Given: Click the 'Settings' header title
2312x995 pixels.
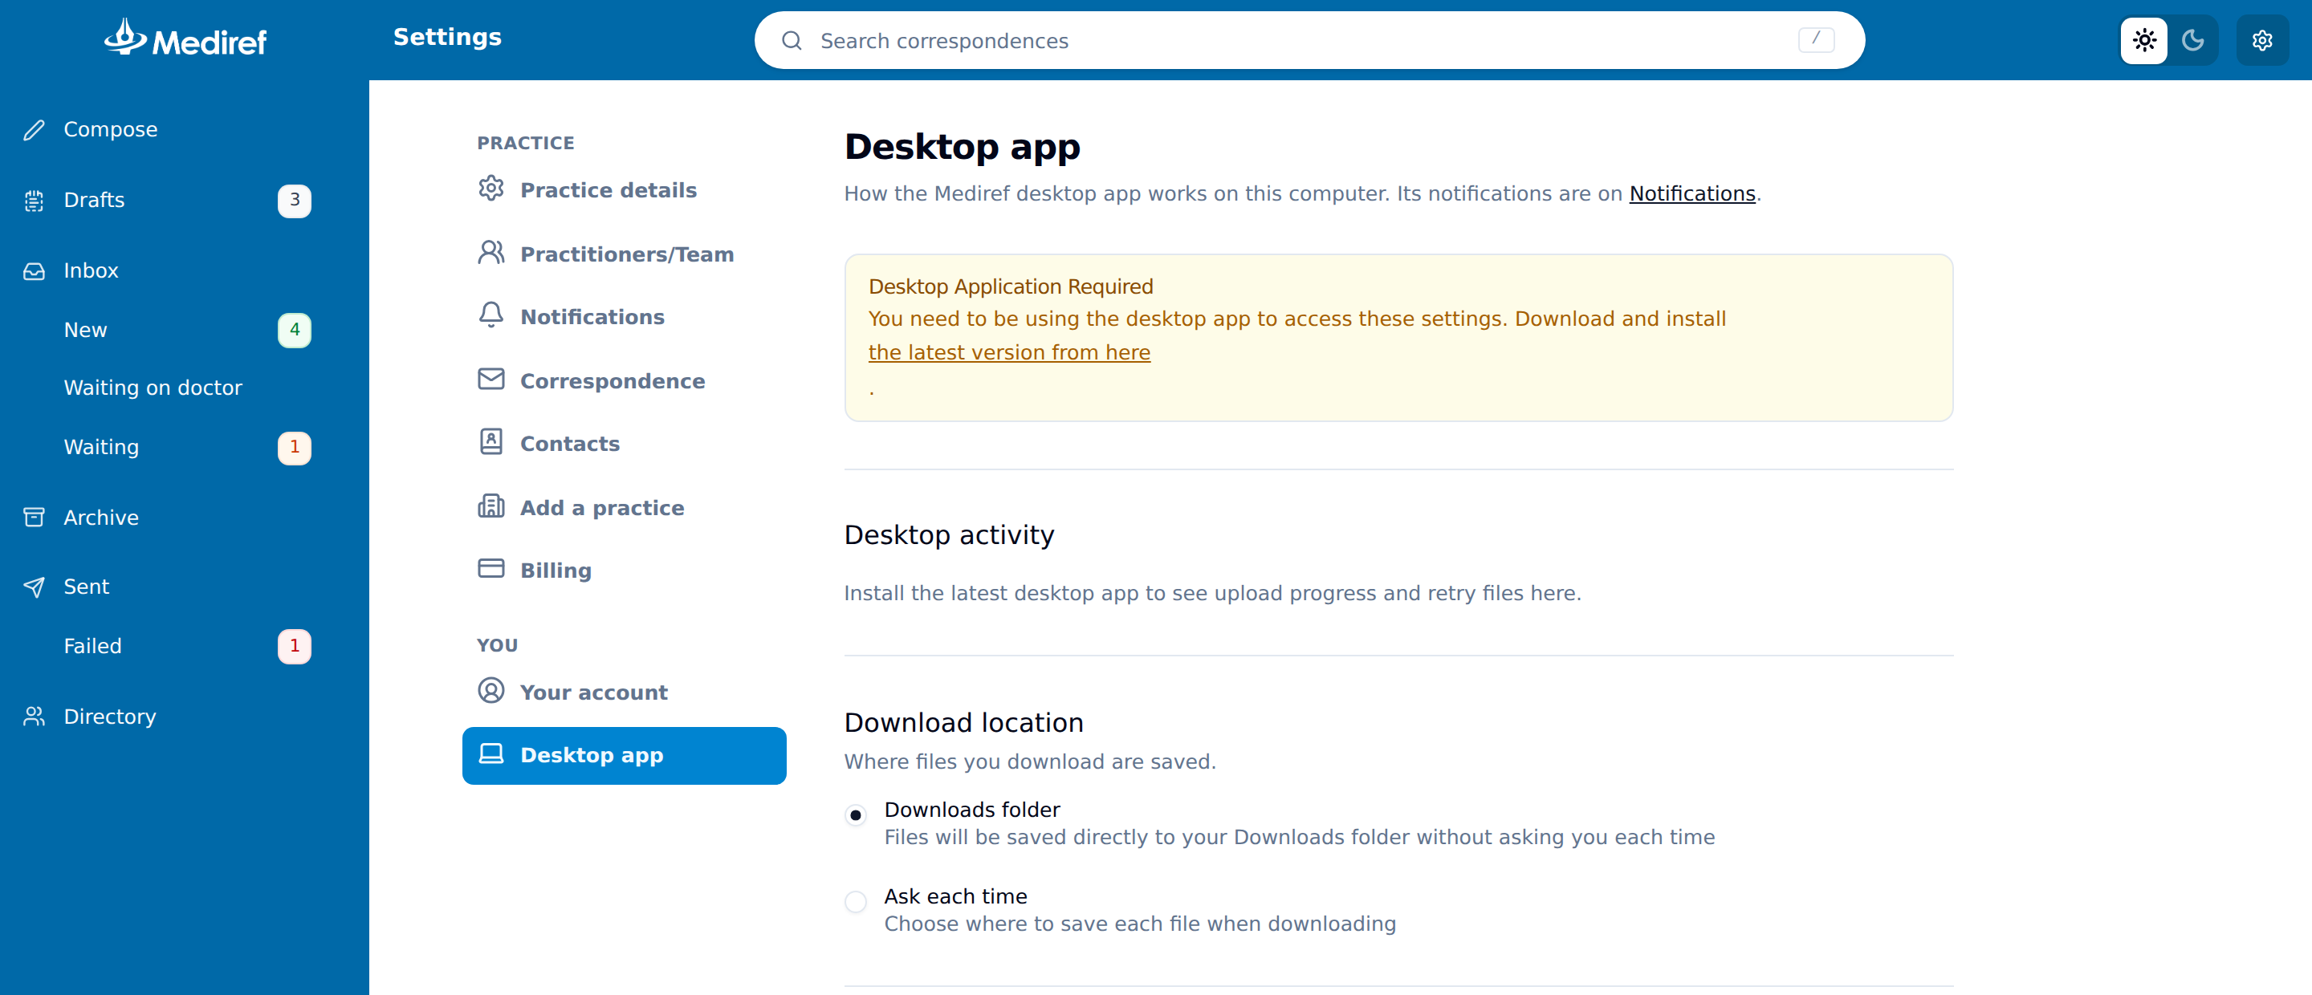Looking at the screenshot, I should coord(447,38).
